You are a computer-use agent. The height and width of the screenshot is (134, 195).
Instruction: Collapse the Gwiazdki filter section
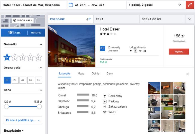pyautogui.click(x=41, y=44)
